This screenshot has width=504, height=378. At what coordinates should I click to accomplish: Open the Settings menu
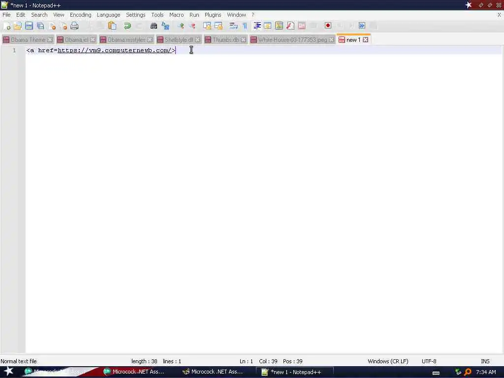tap(136, 15)
